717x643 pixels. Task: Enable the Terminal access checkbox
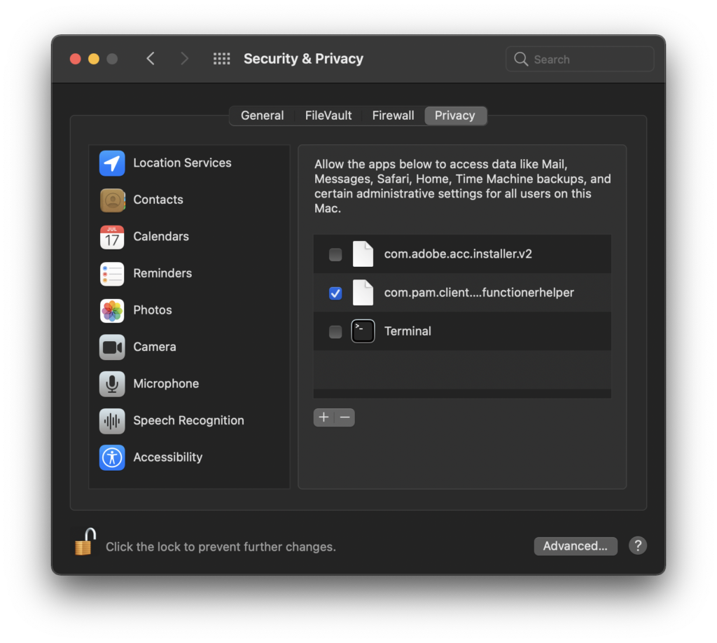coord(335,331)
